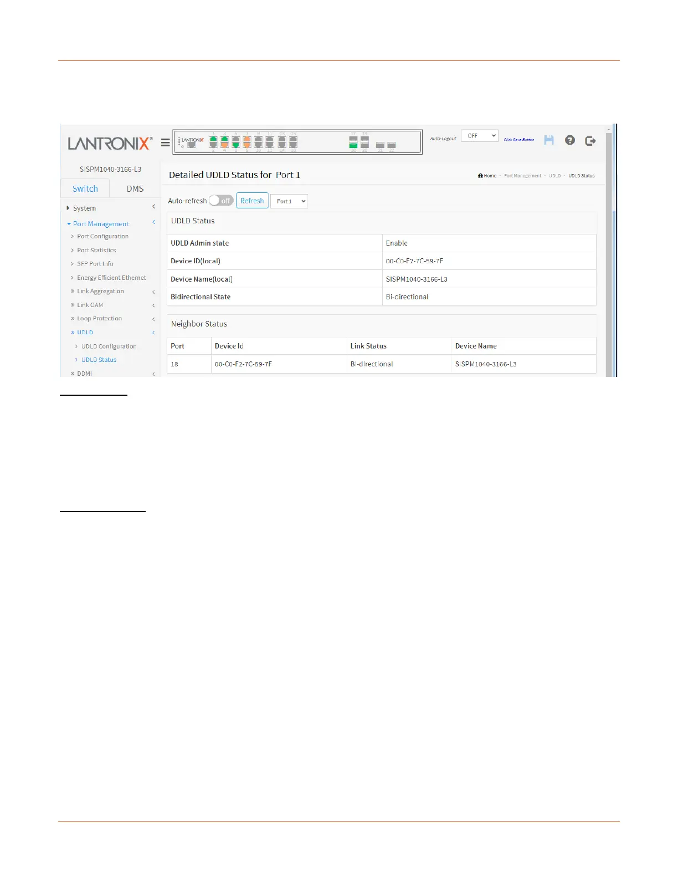Toggle the Auto-refresh switch
Viewport: 678px width, 878px height.
click(221, 201)
